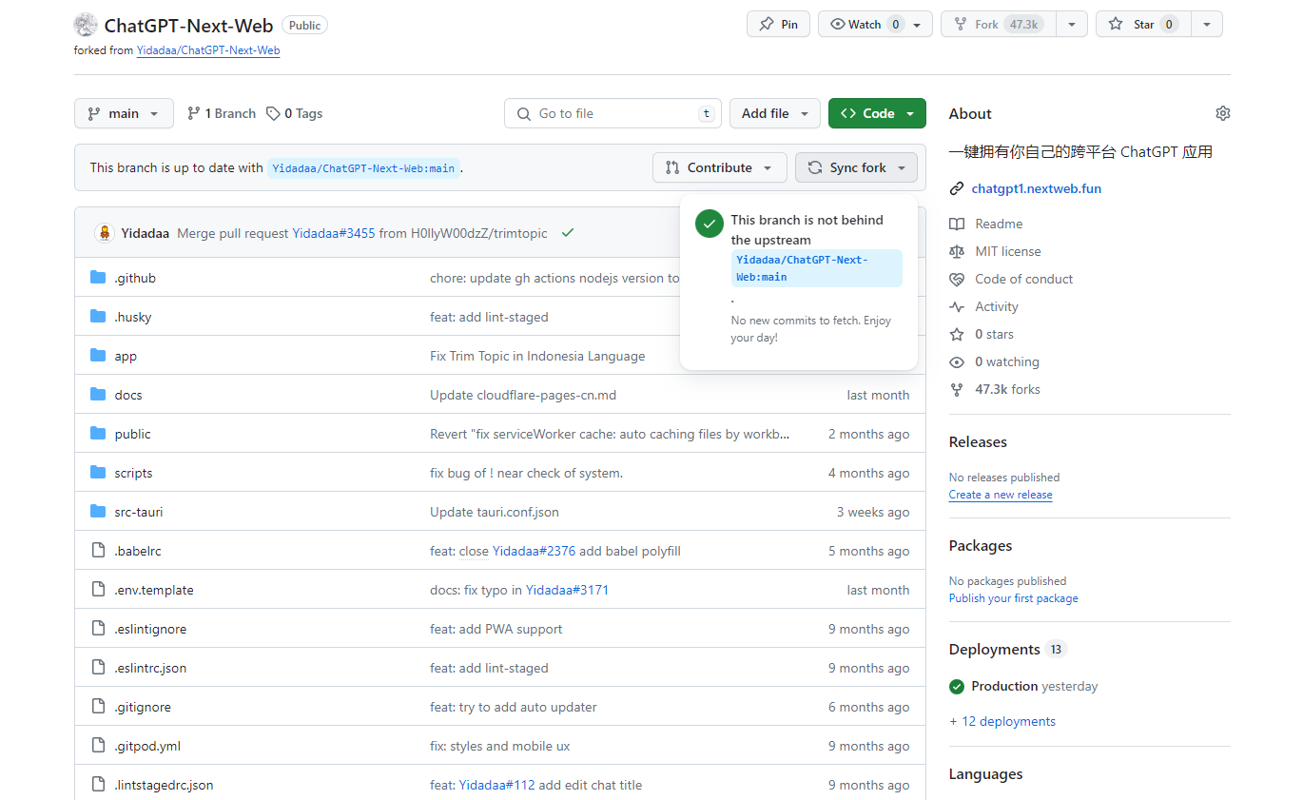Click the scripts folder icon
Image resolution: width=1303 pixels, height=800 pixels.
point(98,473)
